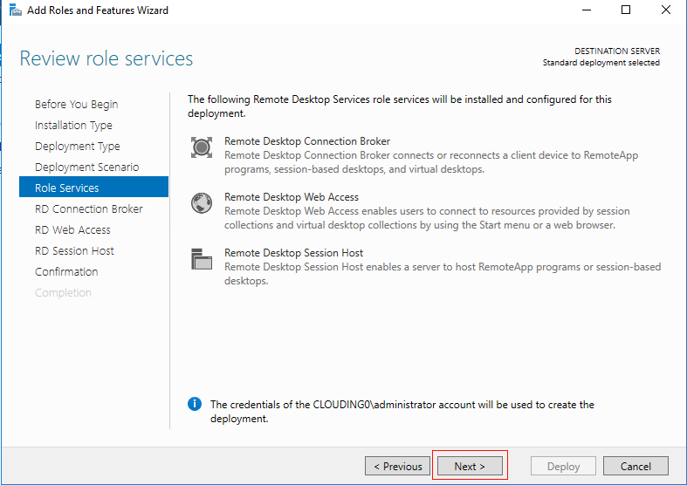Click the blue information icon near credentials note
Image resolution: width=687 pixels, height=485 pixels.
tap(195, 404)
